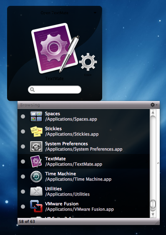Click the /Applications/VMware Fusion.app path
Screen dimensions: 166x235
(80, 209)
